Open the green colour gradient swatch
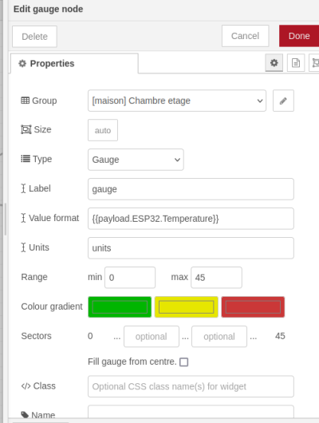This screenshot has width=319, height=423. (120, 307)
